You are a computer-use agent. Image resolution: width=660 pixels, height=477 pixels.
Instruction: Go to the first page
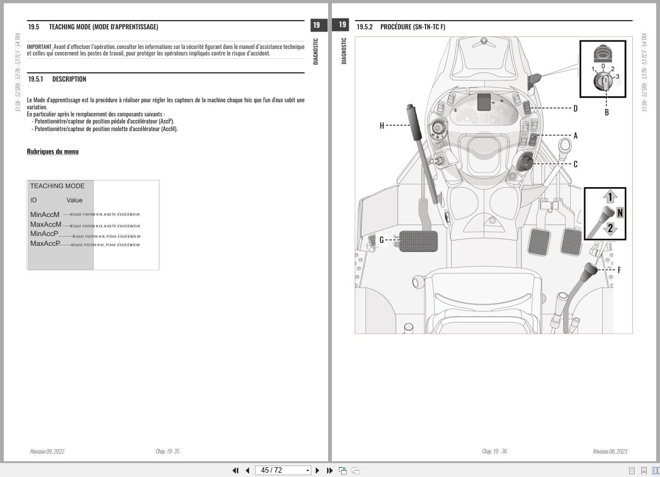(236, 470)
